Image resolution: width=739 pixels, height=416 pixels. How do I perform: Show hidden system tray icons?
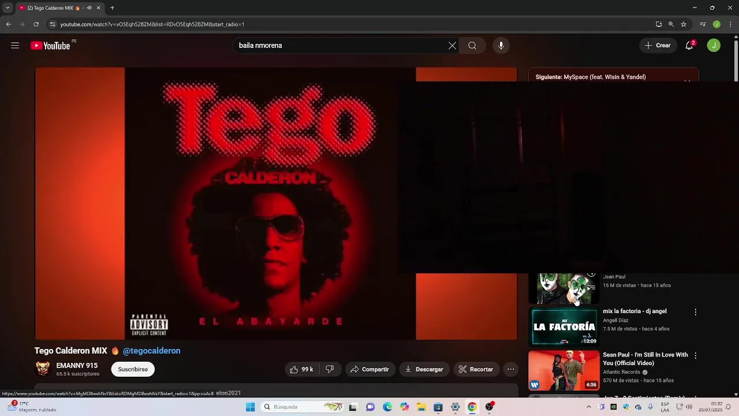(x=589, y=407)
